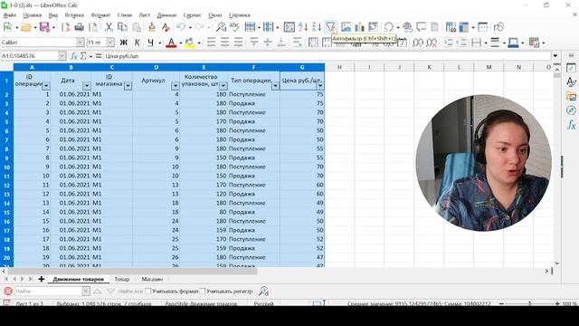Add a new sheet with plus button

pos(42,279)
